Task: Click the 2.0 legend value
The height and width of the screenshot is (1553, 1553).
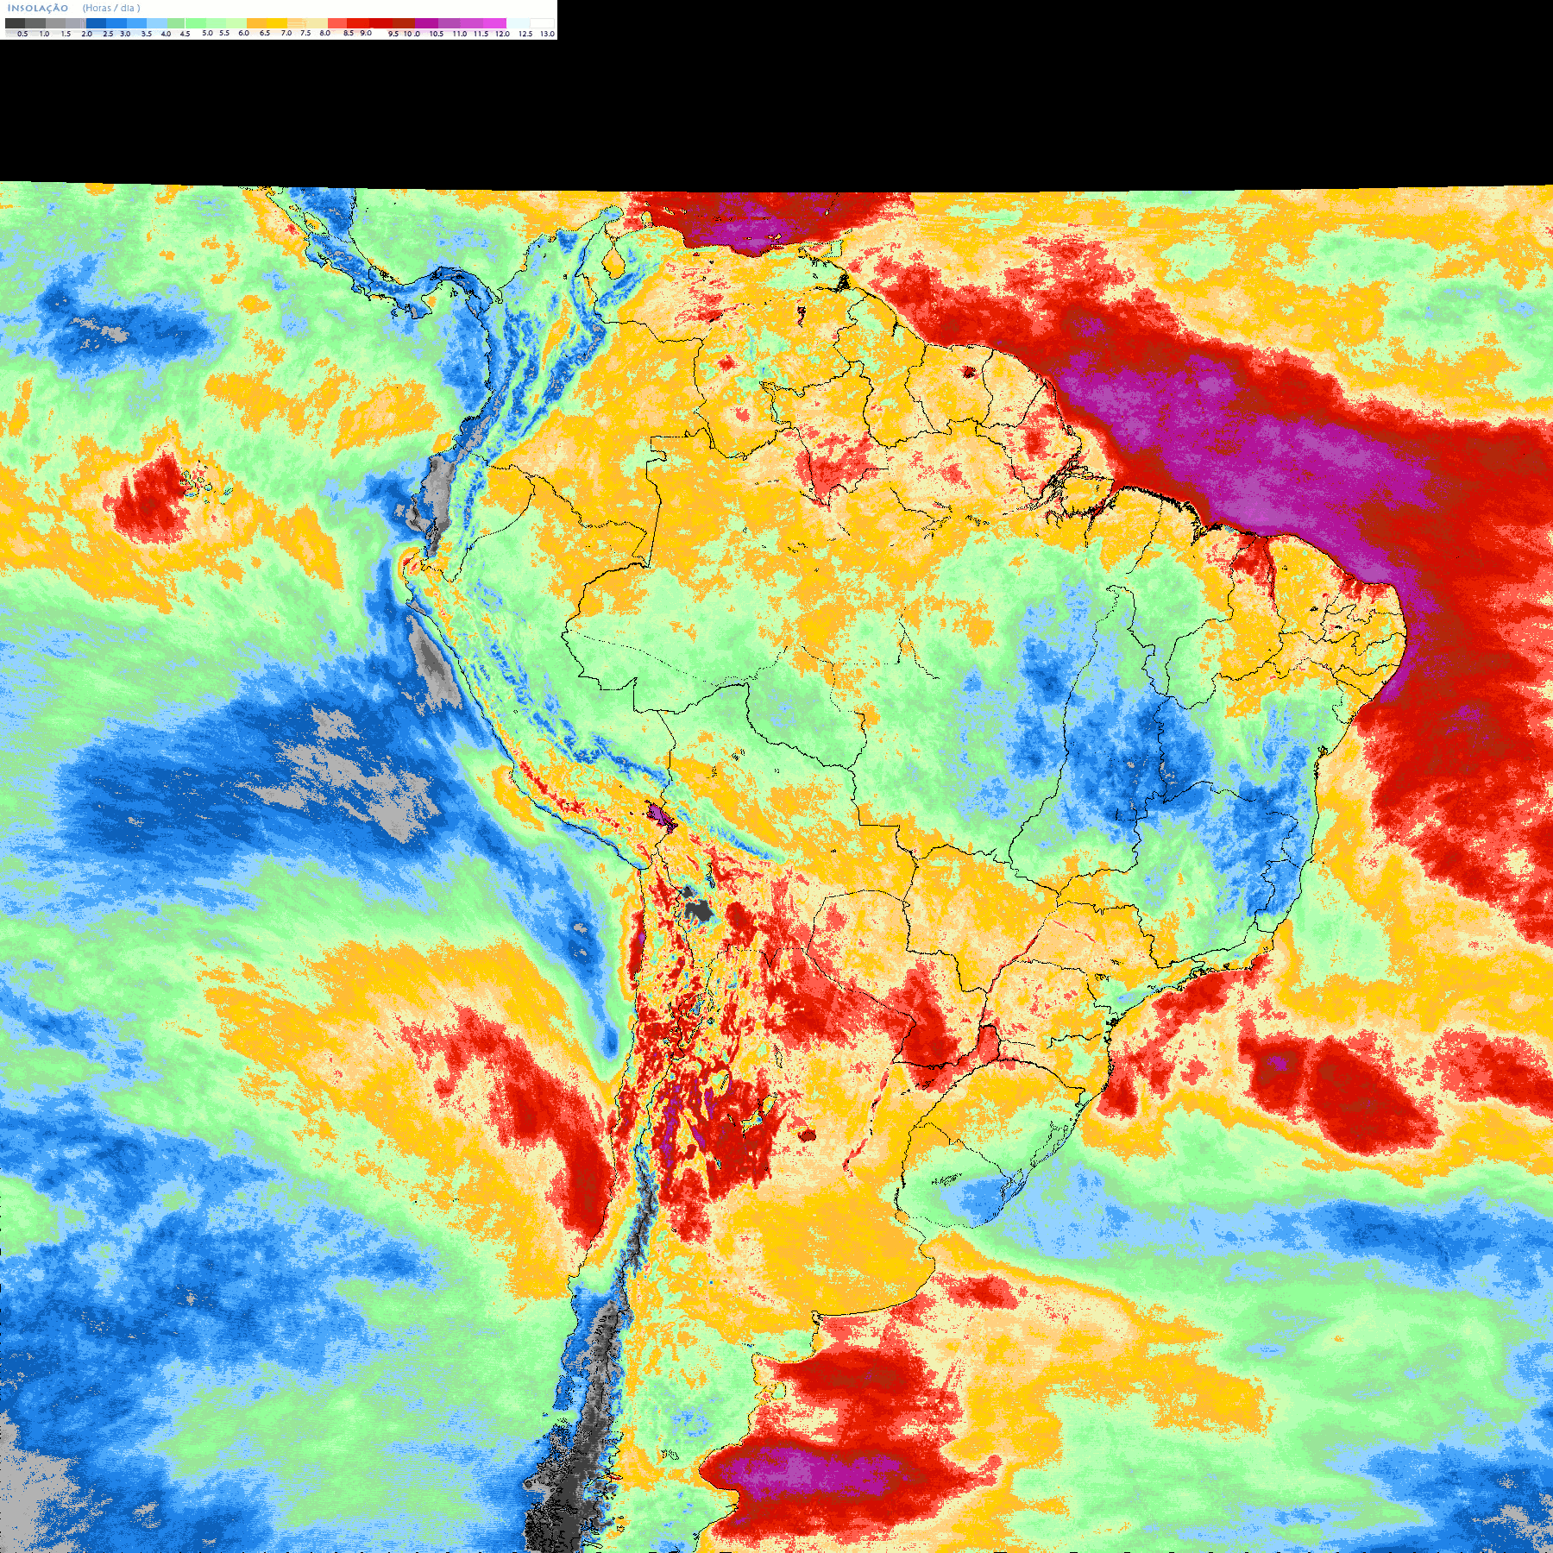Action: (86, 34)
